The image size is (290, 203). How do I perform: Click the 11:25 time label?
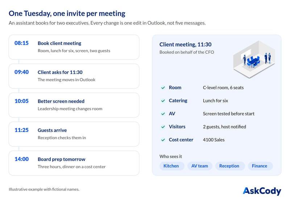coord(22,130)
